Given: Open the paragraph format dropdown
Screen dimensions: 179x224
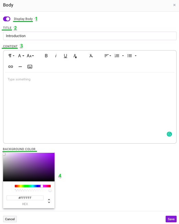Looking at the screenshot, I should [11, 56].
